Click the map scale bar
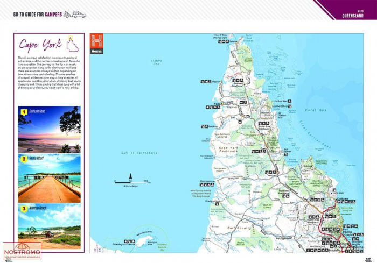This screenshot has height=263, width=377. (132, 182)
